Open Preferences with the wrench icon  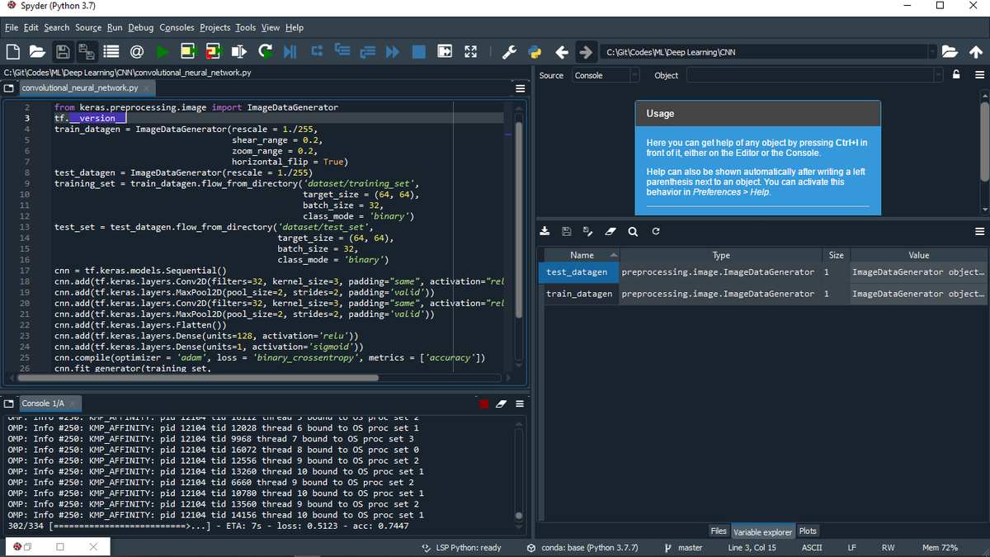tap(509, 51)
